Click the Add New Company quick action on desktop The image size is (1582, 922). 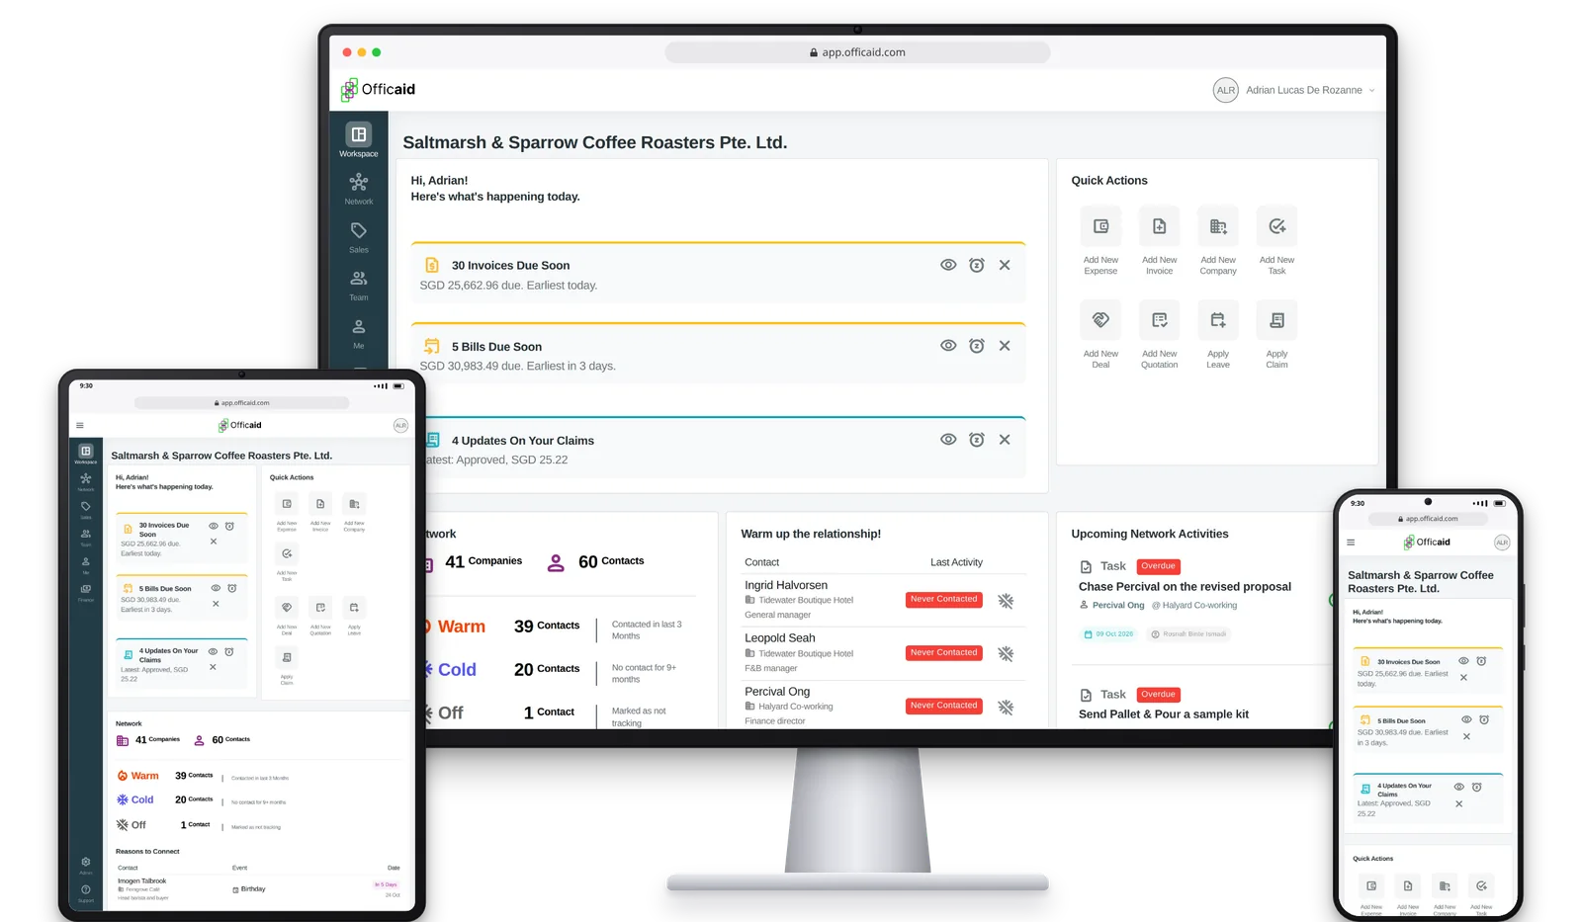pos(1218,240)
